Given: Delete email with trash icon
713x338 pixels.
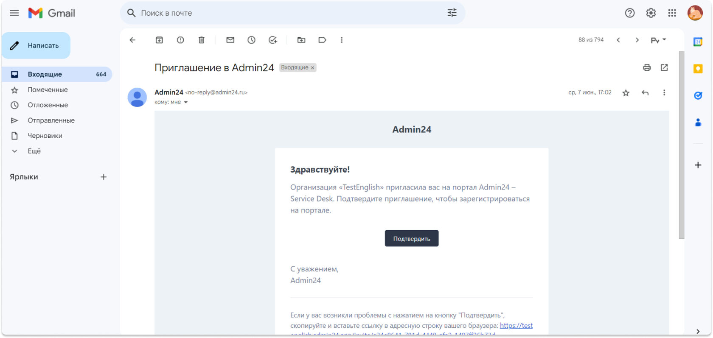Looking at the screenshot, I should click(202, 40).
